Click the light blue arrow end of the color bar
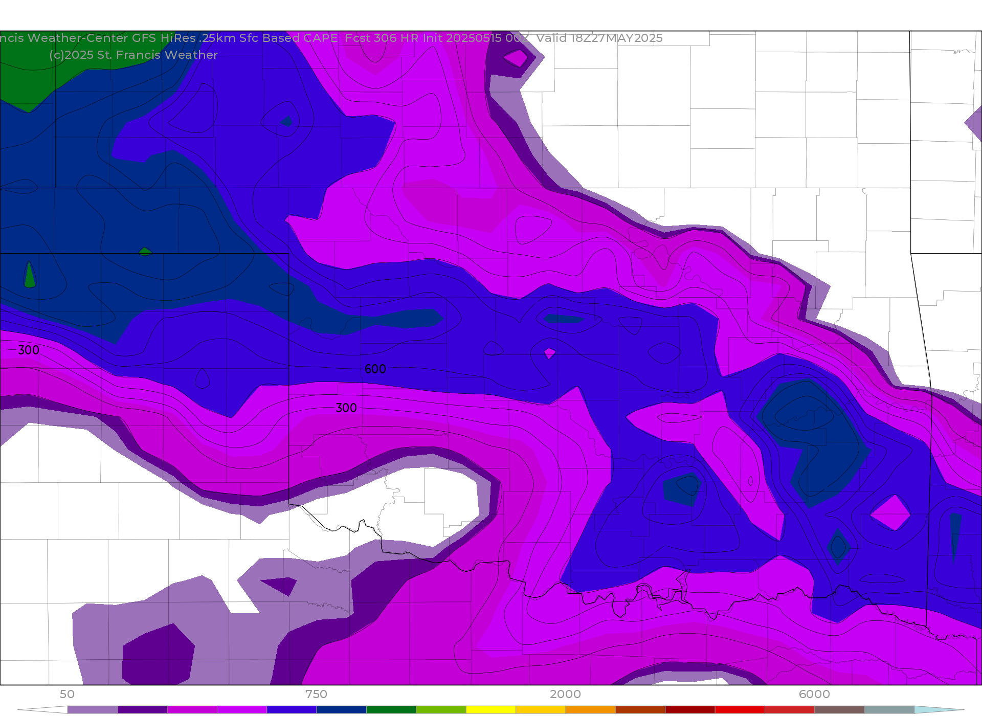 click(x=939, y=709)
